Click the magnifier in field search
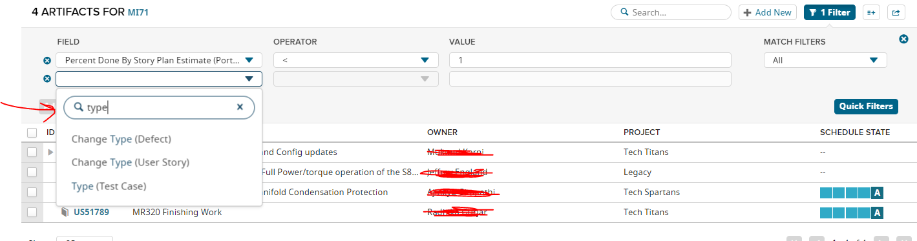The image size is (917, 241). tap(79, 108)
